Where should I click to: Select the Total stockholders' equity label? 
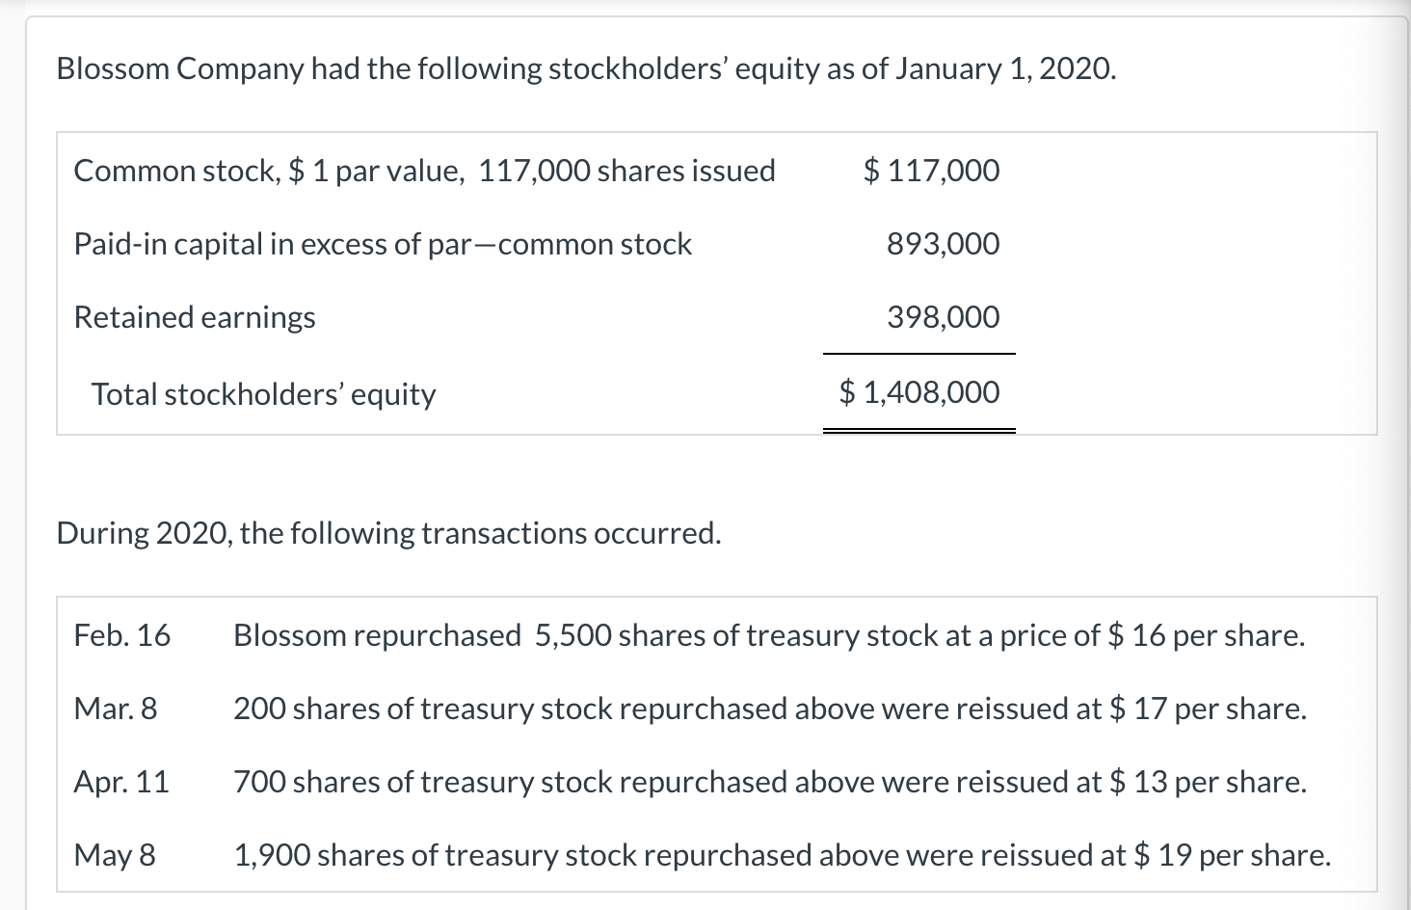click(x=263, y=394)
